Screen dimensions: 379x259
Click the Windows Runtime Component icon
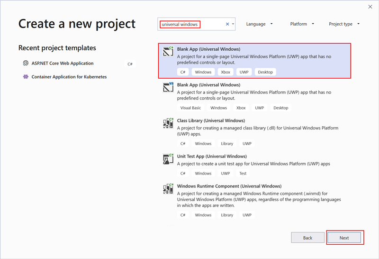(168, 189)
